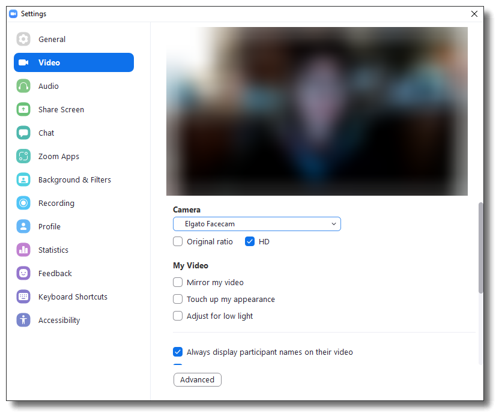Click the Statistics bar chart icon
Screen dimensions: 496x413
coord(23,250)
